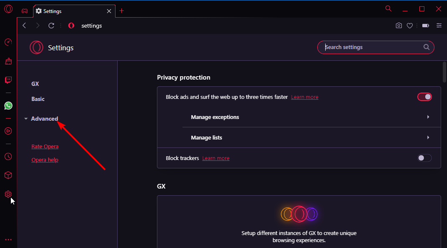Open the Twitch sidebar panel
The height and width of the screenshot is (248, 447).
click(8, 80)
